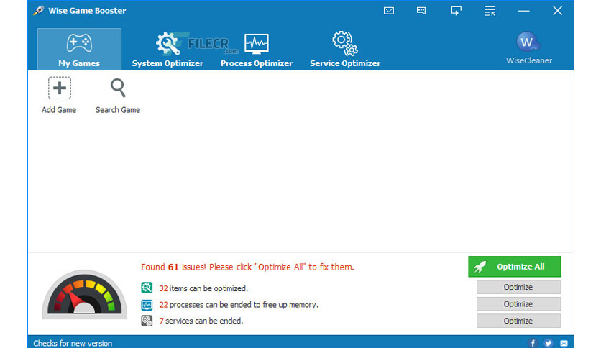Click the performance speedometer gauge

click(84, 294)
